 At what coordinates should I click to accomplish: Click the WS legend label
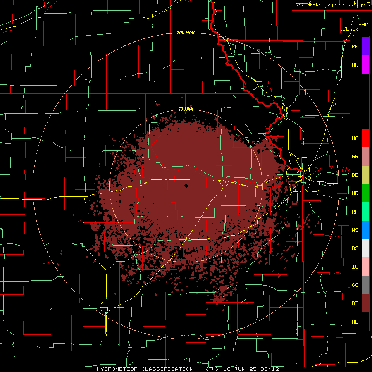[355, 230]
